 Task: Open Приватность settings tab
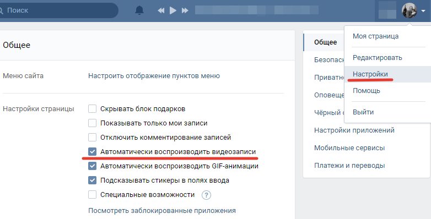click(329, 78)
